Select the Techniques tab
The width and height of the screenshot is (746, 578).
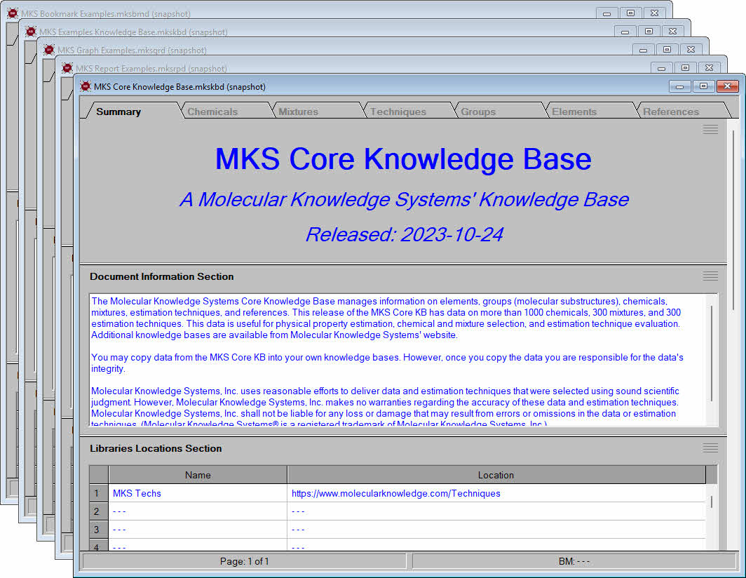click(x=398, y=112)
